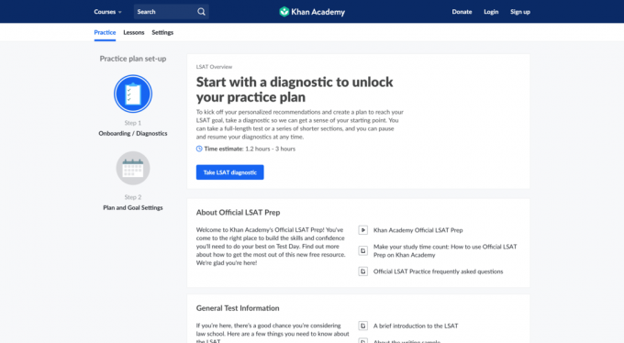
Task: Open the Settings tab
Action: pyautogui.click(x=162, y=33)
